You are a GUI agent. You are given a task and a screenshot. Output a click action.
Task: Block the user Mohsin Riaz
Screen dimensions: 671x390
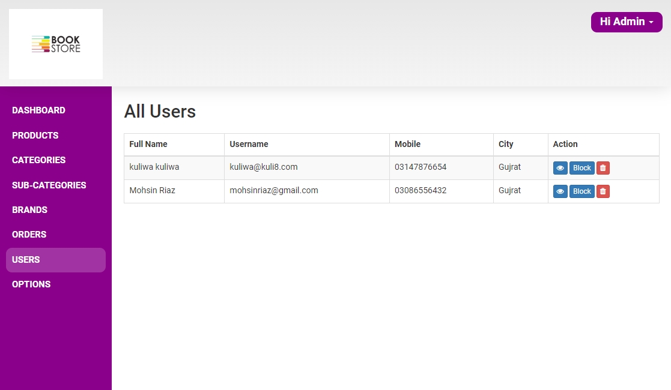pyautogui.click(x=581, y=191)
